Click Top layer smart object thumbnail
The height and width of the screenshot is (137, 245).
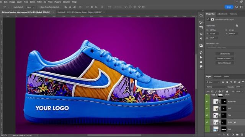[x=216, y=115]
